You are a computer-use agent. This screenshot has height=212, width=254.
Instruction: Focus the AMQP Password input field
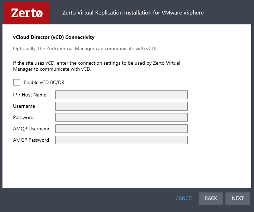121,140
